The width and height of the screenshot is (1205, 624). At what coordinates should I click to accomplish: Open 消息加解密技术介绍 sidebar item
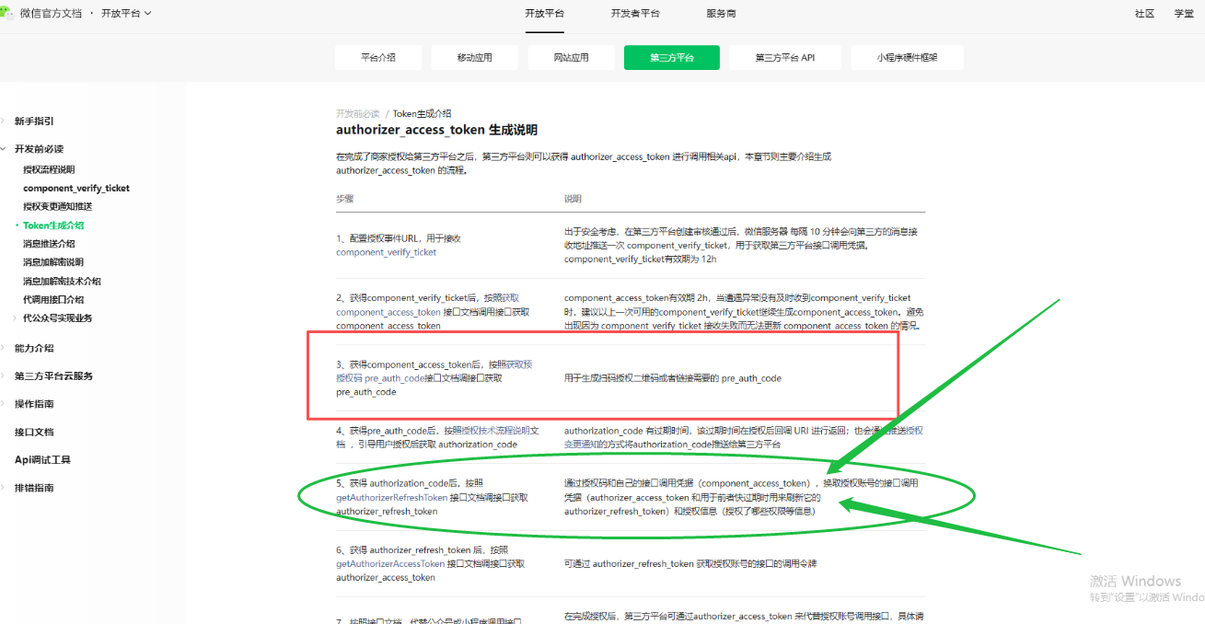coord(62,282)
